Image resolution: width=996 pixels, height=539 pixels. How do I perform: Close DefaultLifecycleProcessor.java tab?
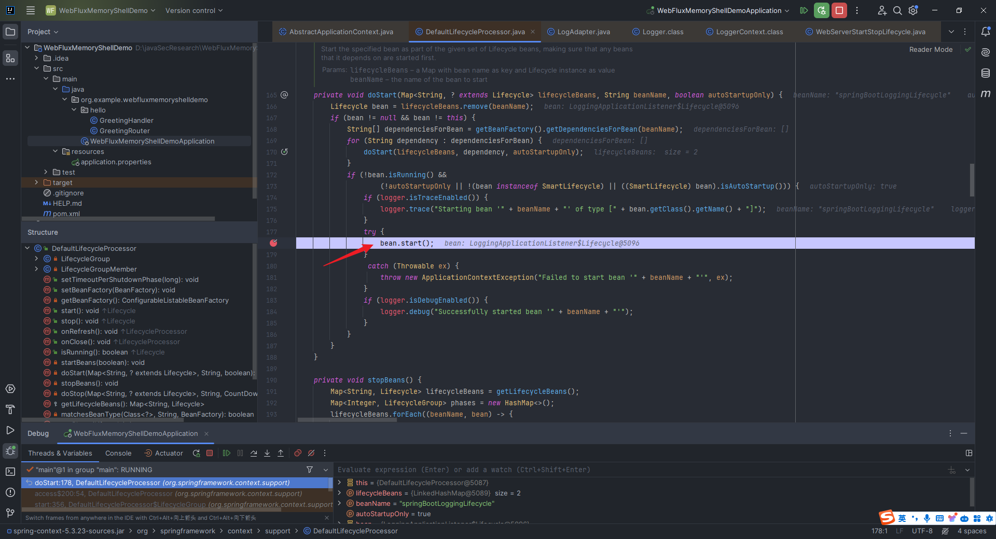click(x=533, y=32)
